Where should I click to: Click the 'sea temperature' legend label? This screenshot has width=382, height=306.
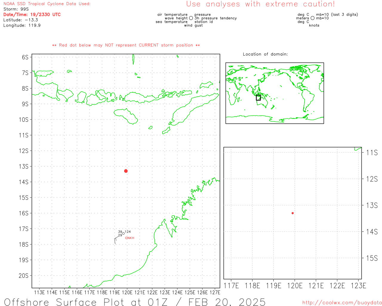[x=172, y=22]
